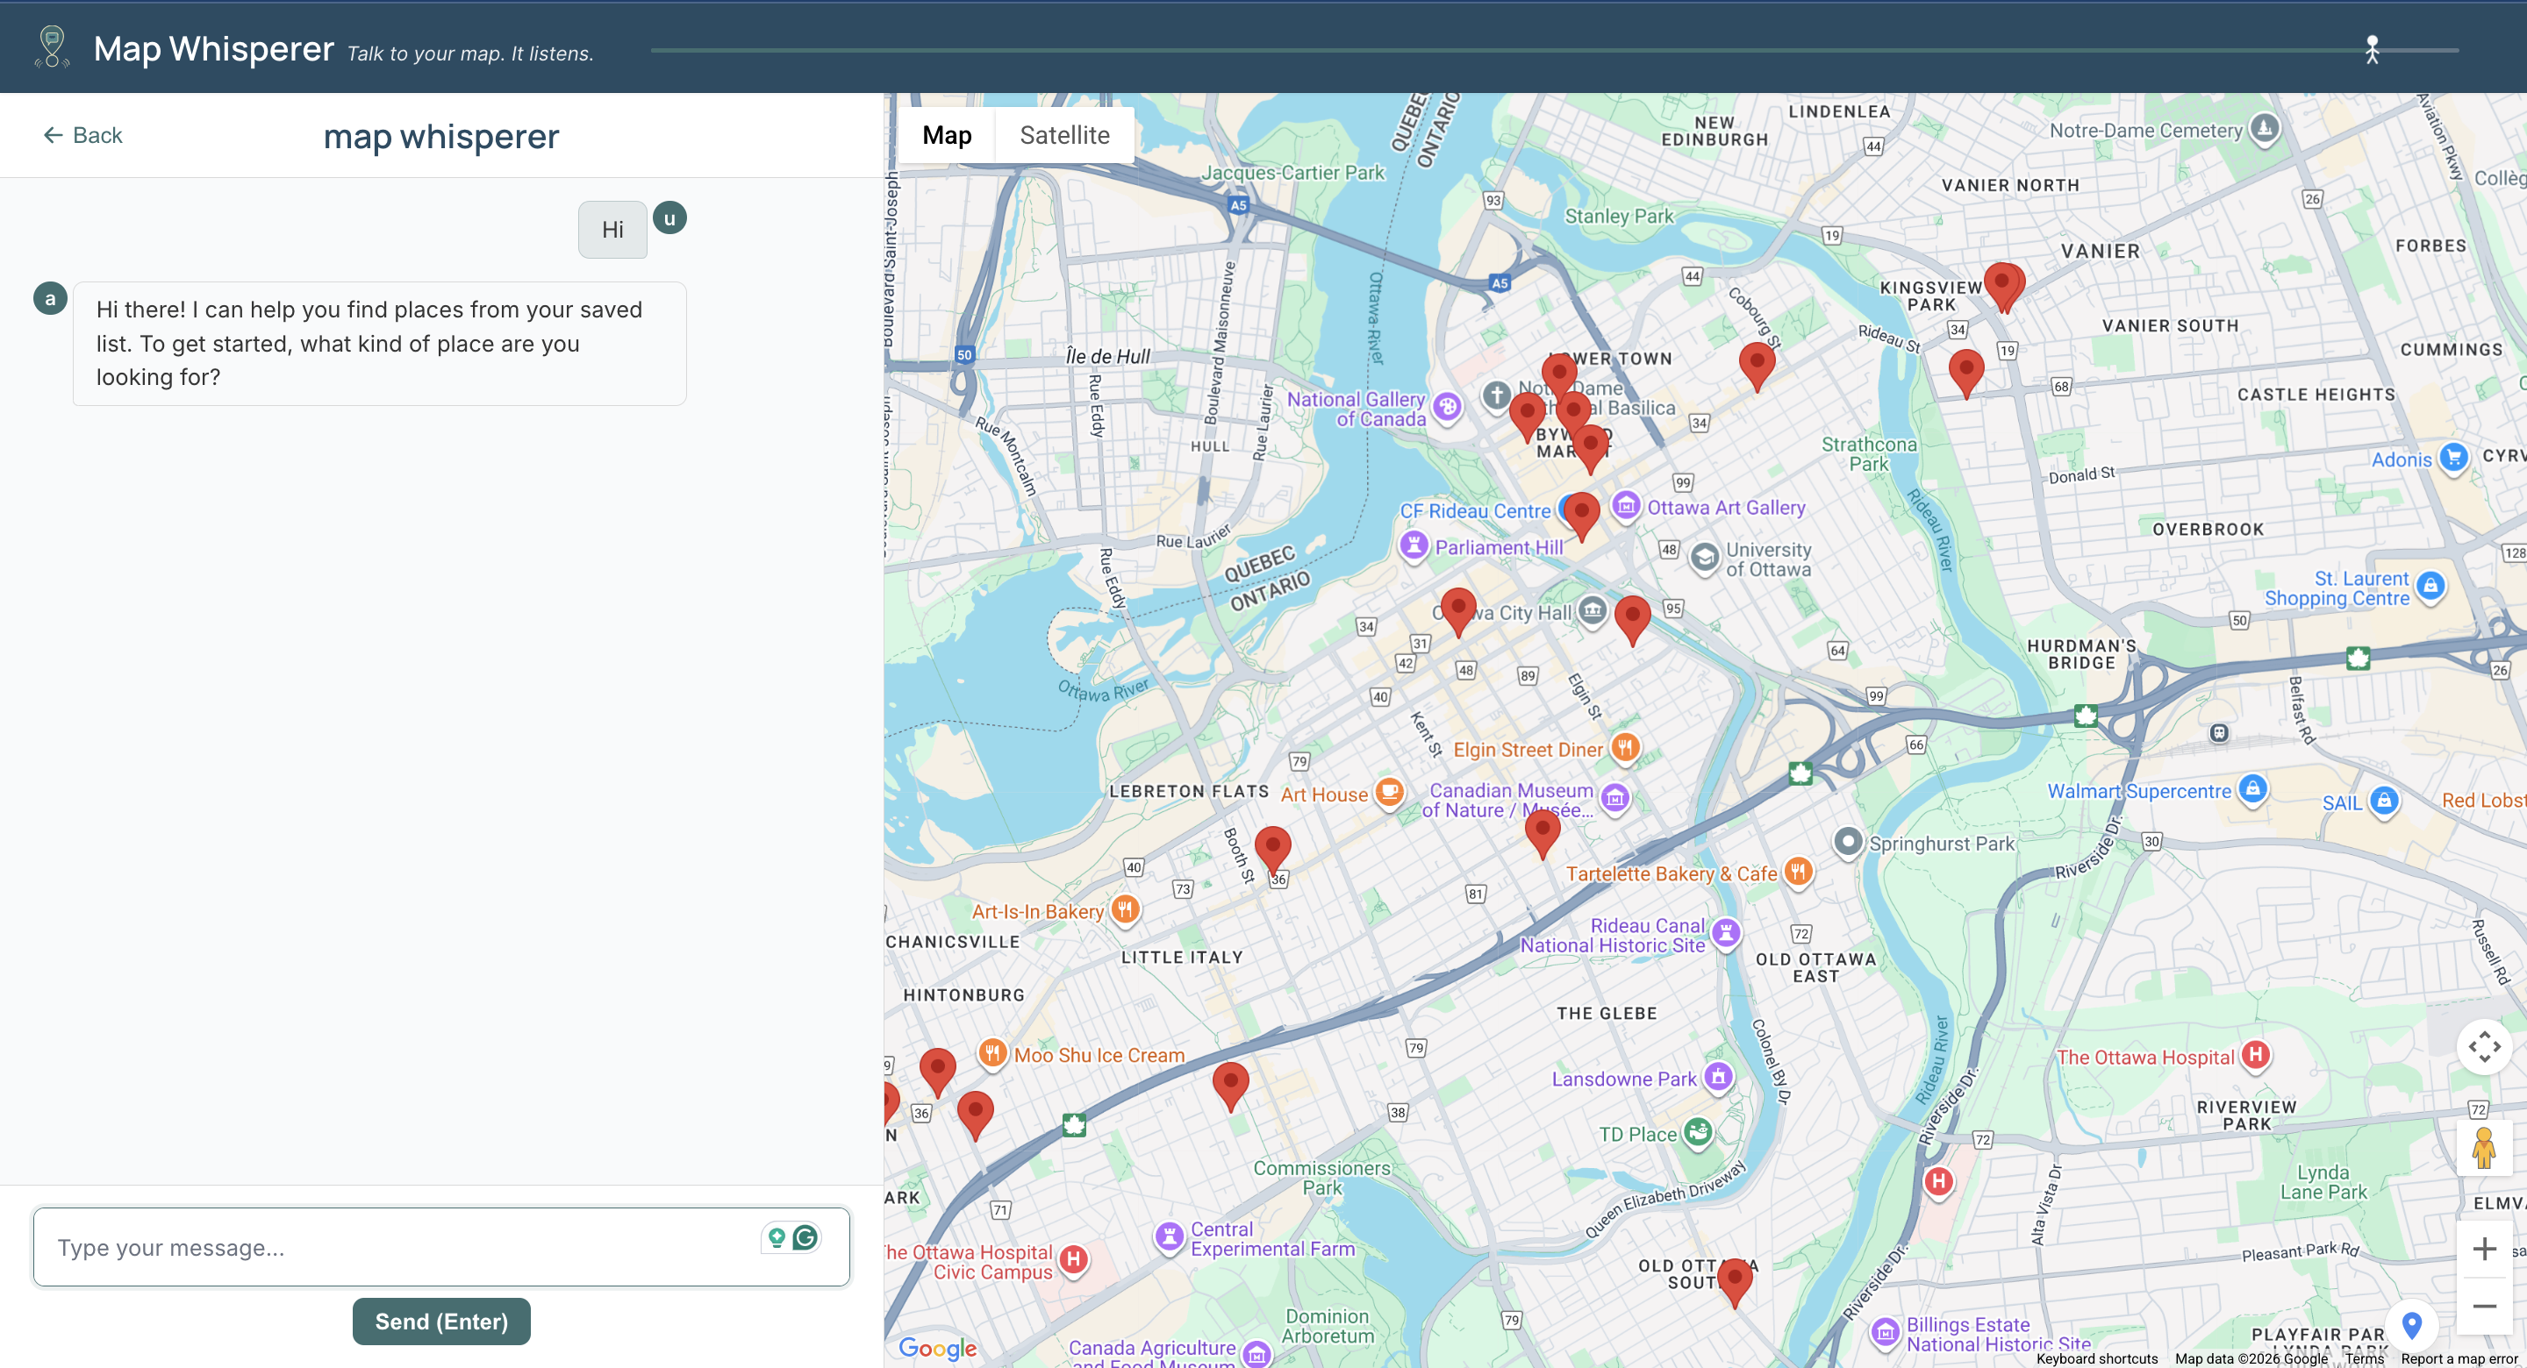Click the Map Whisperer logo icon

(x=52, y=47)
